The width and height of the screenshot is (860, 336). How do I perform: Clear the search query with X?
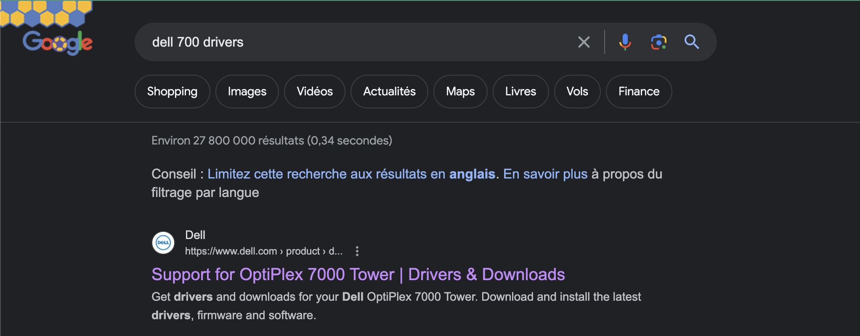(x=584, y=42)
